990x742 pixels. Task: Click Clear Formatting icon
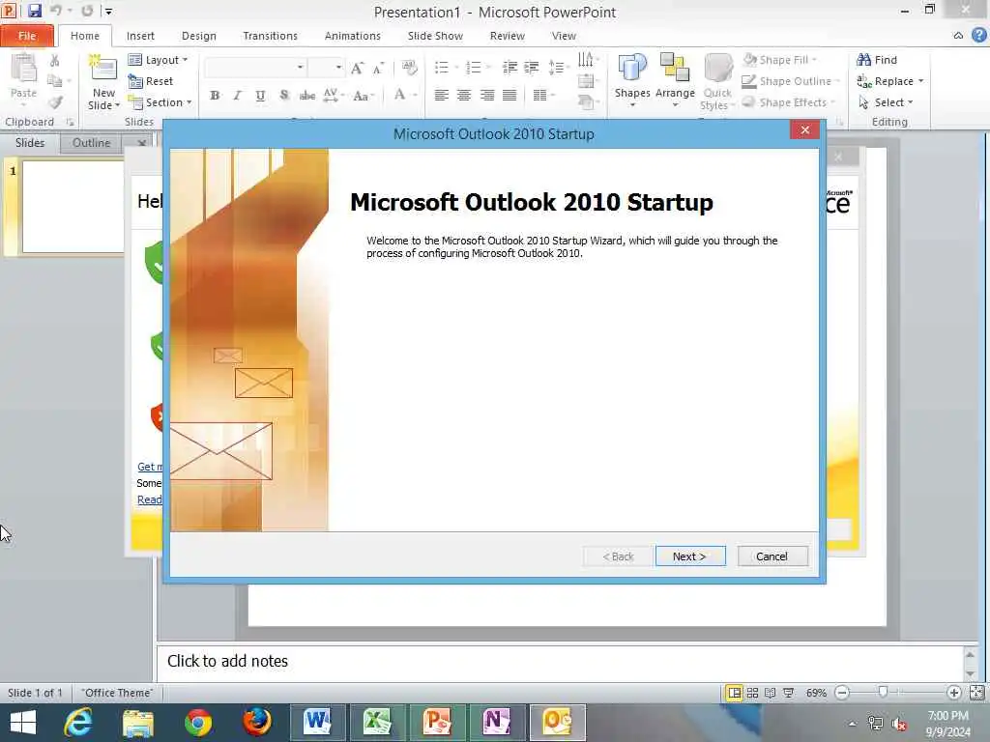coord(409,68)
